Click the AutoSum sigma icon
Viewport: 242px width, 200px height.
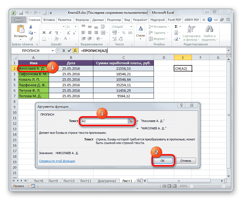[x=175, y=26]
